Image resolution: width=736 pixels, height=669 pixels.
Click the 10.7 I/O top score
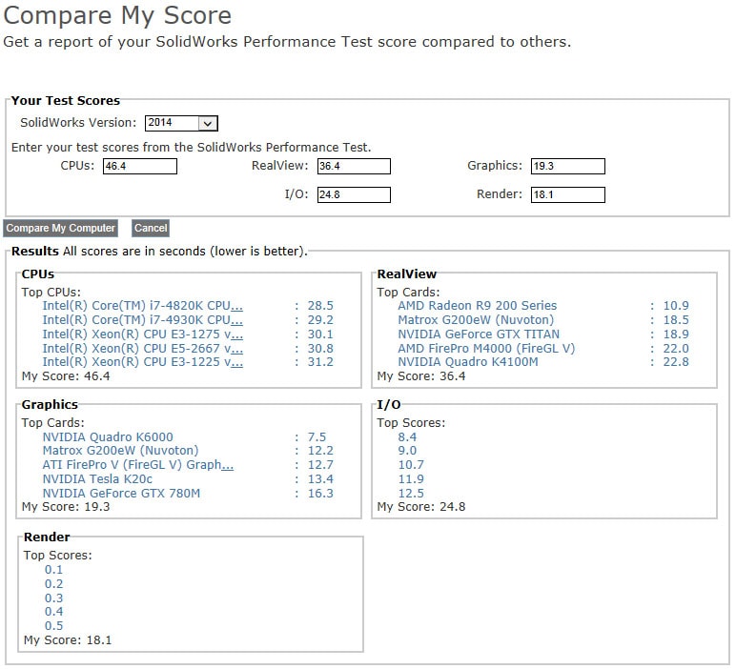point(411,465)
